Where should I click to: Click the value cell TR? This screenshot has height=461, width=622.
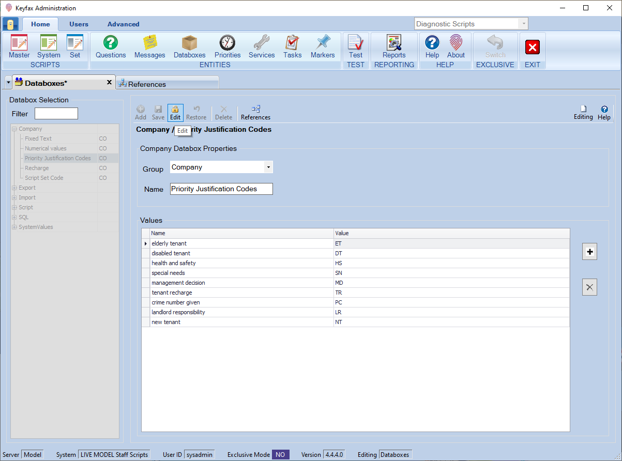pos(451,293)
